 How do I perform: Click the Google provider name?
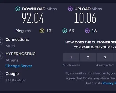(x=12, y=74)
